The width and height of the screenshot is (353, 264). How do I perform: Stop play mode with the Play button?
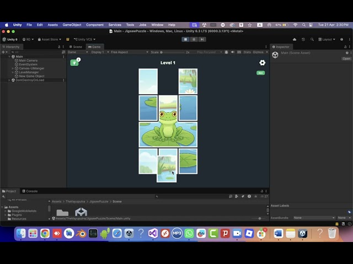[185, 39]
